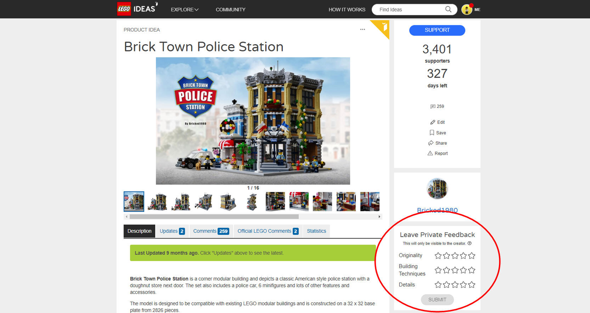
Task: Click the comment count bubble icon
Action: (433, 106)
